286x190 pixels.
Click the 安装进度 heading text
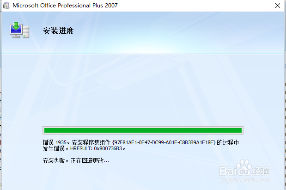[x=58, y=31]
